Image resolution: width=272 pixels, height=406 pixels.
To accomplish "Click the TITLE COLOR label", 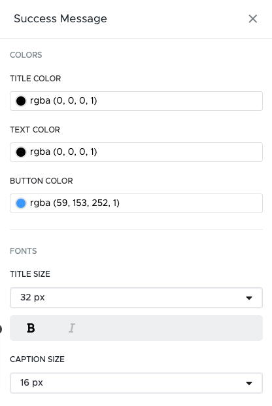I will (x=35, y=79).
